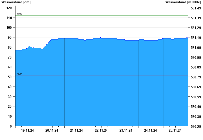Screen dimensions: 203x140
Task: Click the MW label on green line
Action: pos(20,14)
